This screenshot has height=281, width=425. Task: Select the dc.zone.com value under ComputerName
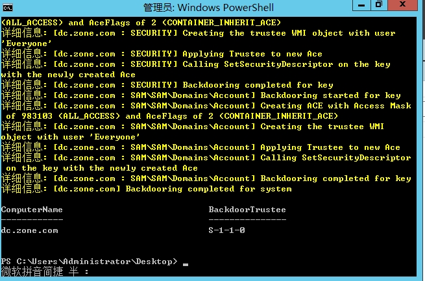(29, 230)
